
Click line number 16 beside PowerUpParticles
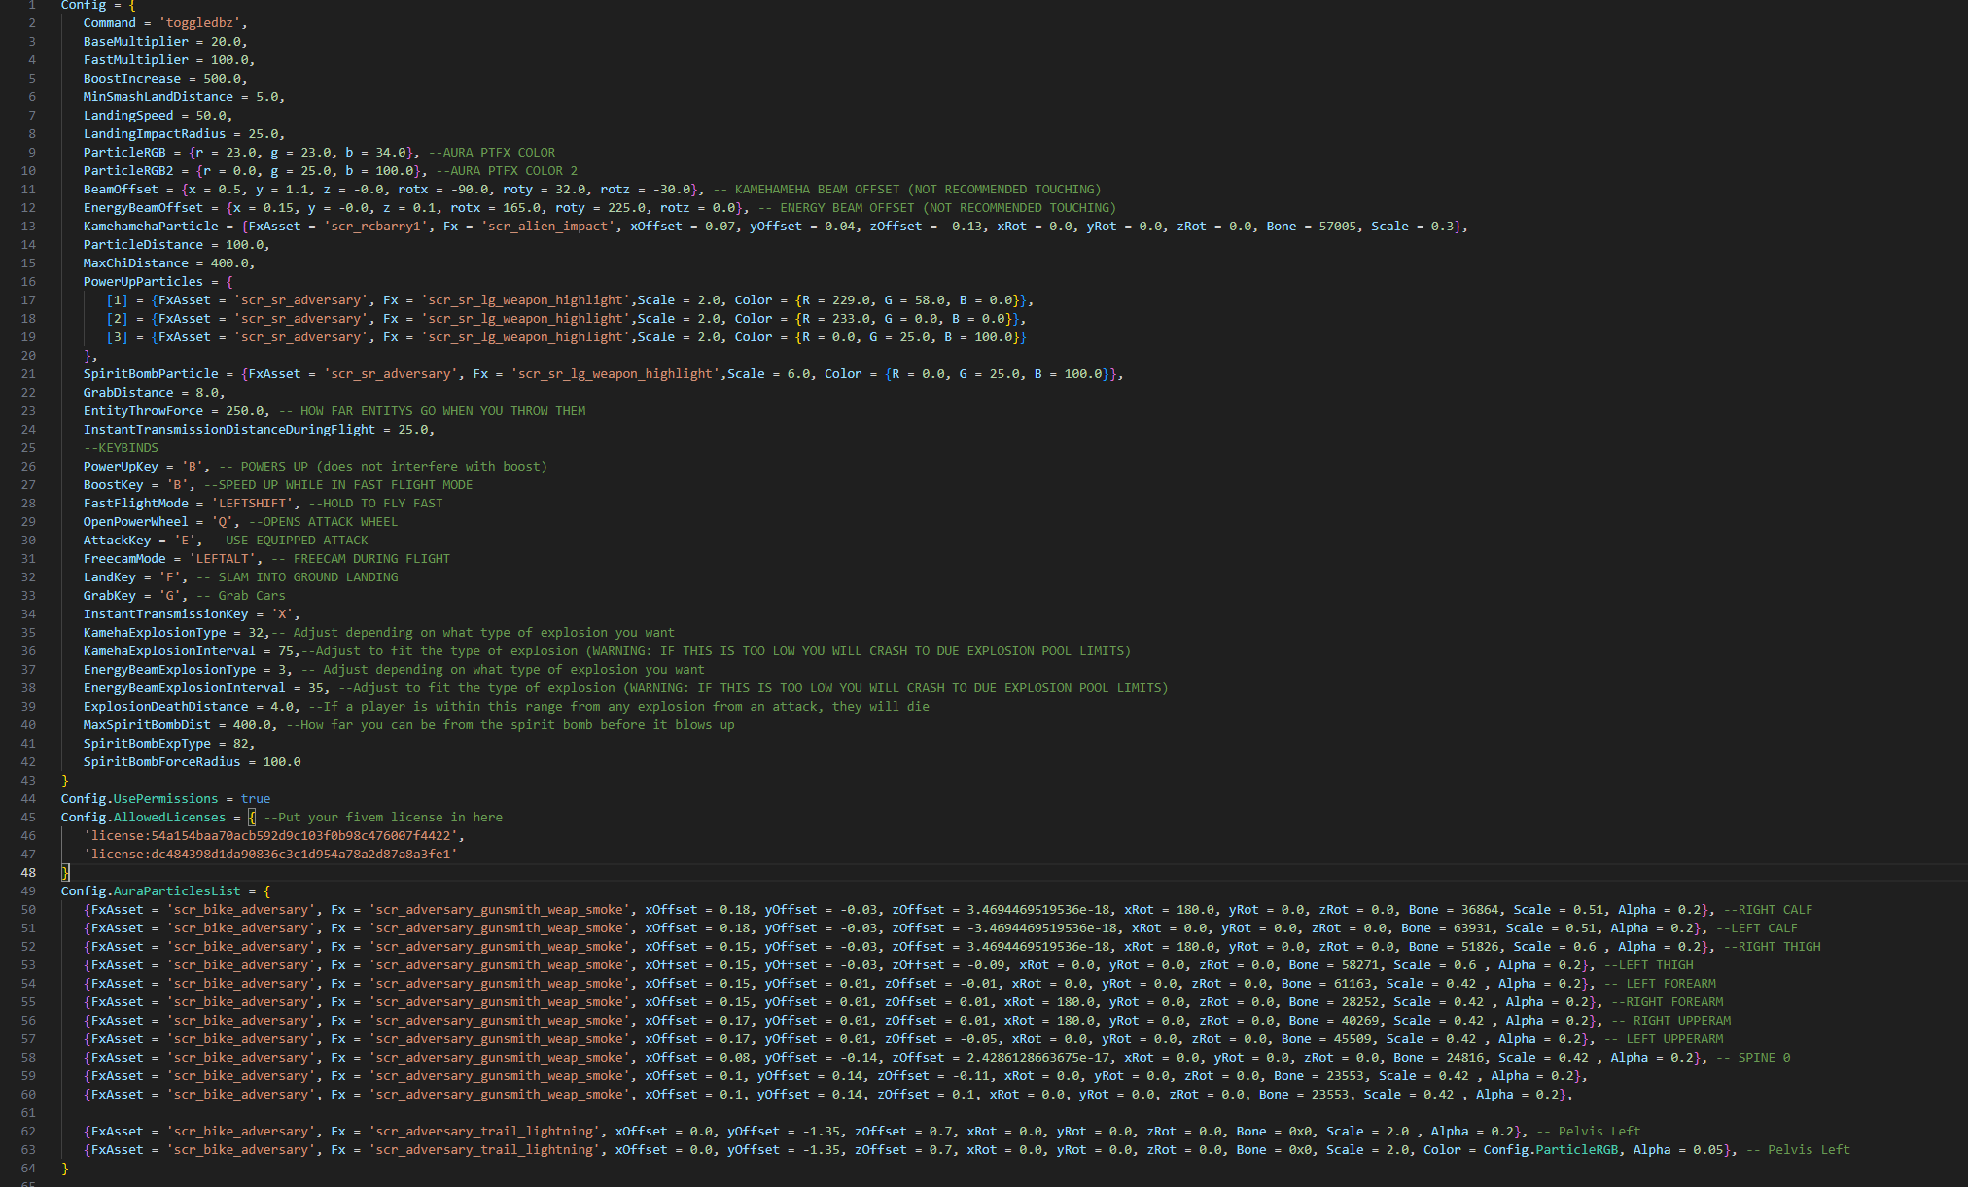point(28,281)
